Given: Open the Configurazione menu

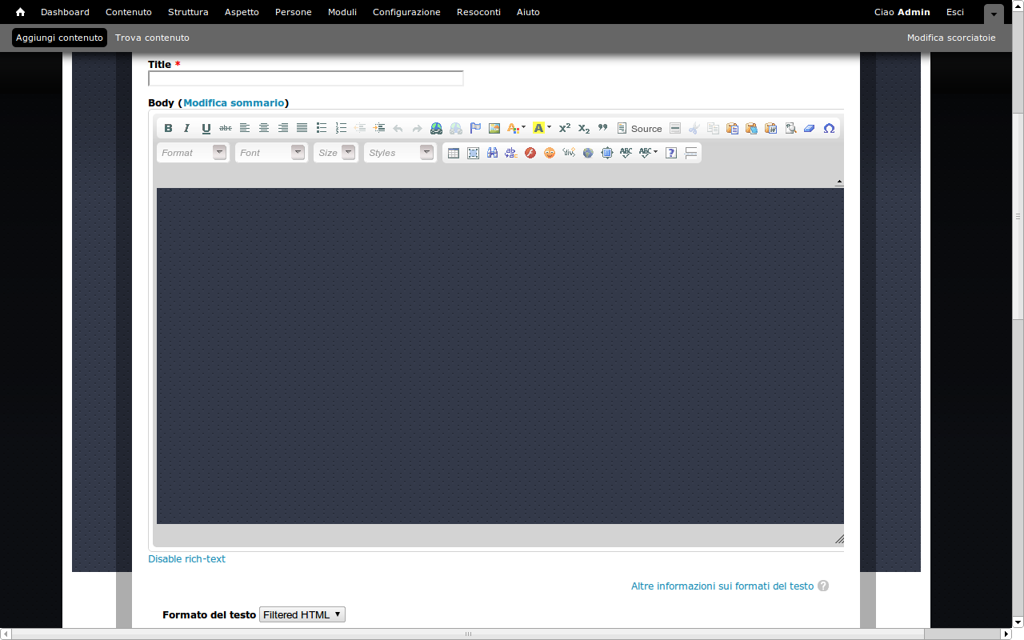Looking at the screenshot, I should (406, 12).
